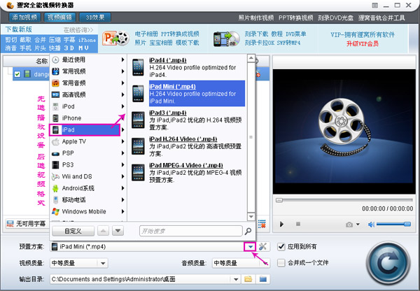This screenshot has width=420, height=291.
Task: Select Android系统 category
Action: pyautogui.click(x=88, y=188)
